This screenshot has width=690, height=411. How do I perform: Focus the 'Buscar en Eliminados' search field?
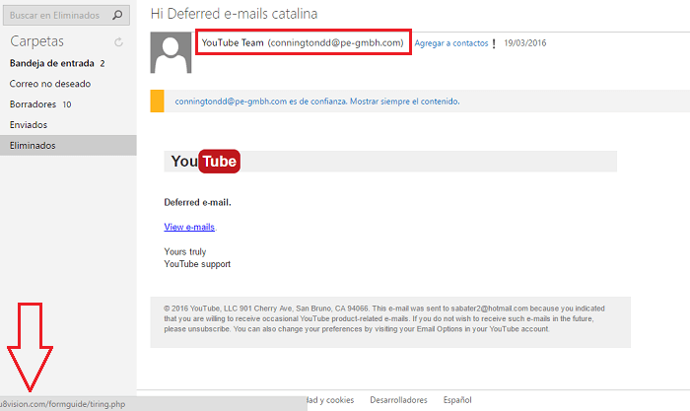click(x=66, y=15)
